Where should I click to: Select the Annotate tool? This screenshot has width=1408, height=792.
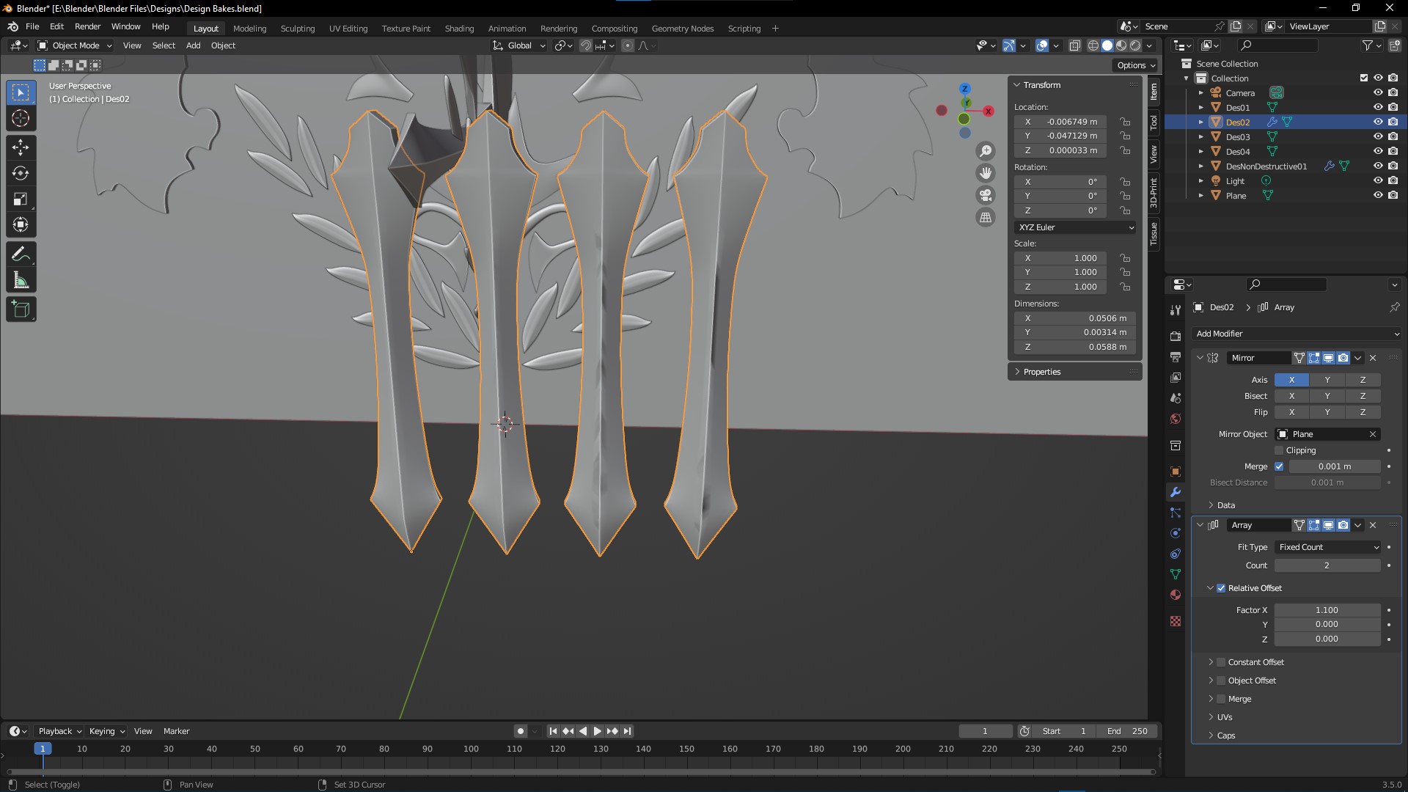(21, 254)
